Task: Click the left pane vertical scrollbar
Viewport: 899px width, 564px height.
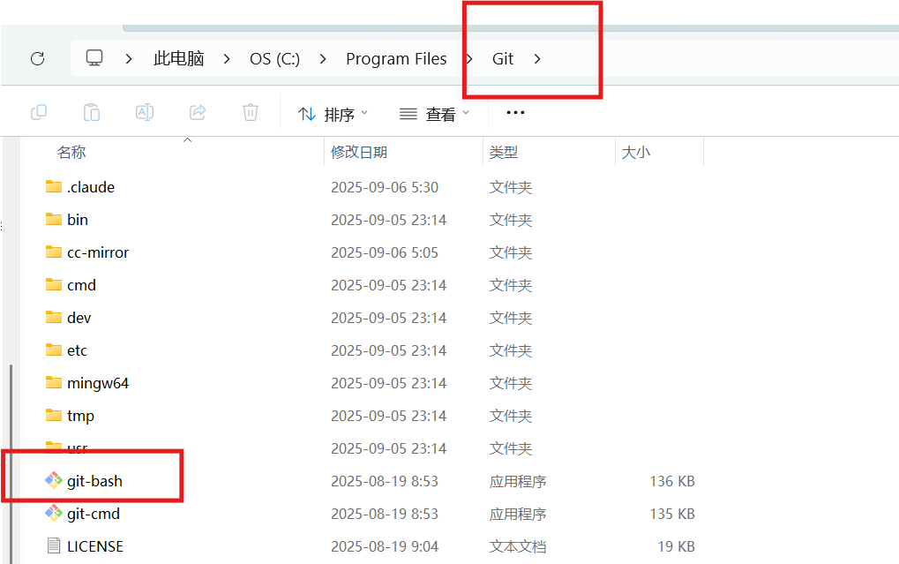Action: click(x=11, y=463)
